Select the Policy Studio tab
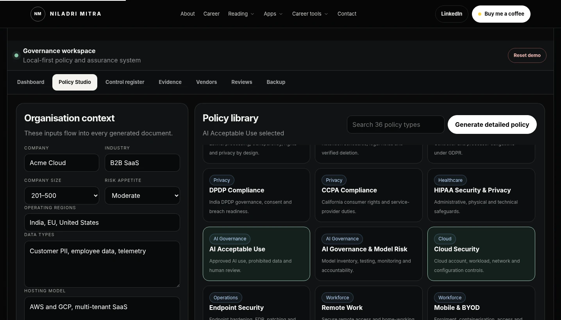Viewport: 561px width, 320px height. 75,82
